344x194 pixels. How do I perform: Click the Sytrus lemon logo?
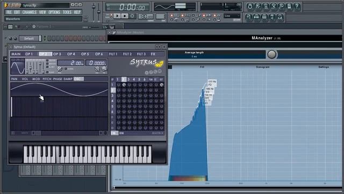pos(159,64)
